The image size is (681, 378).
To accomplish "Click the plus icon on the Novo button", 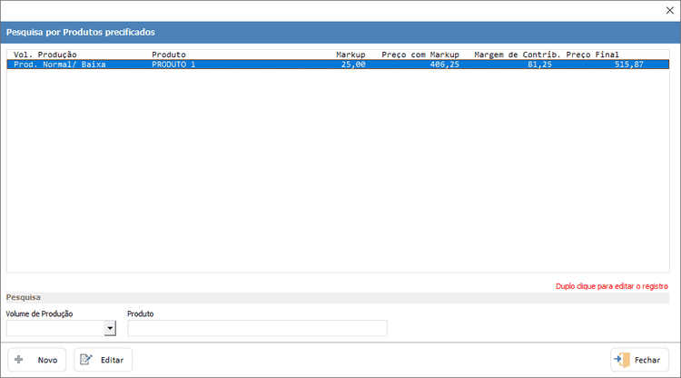I will [x=19, y=359].
